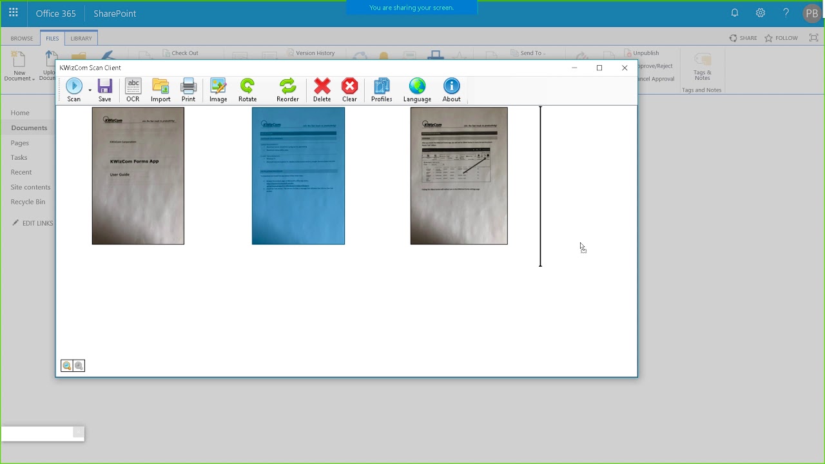Click the Office 365 link

pyautogui.click(x=55, y=14)
